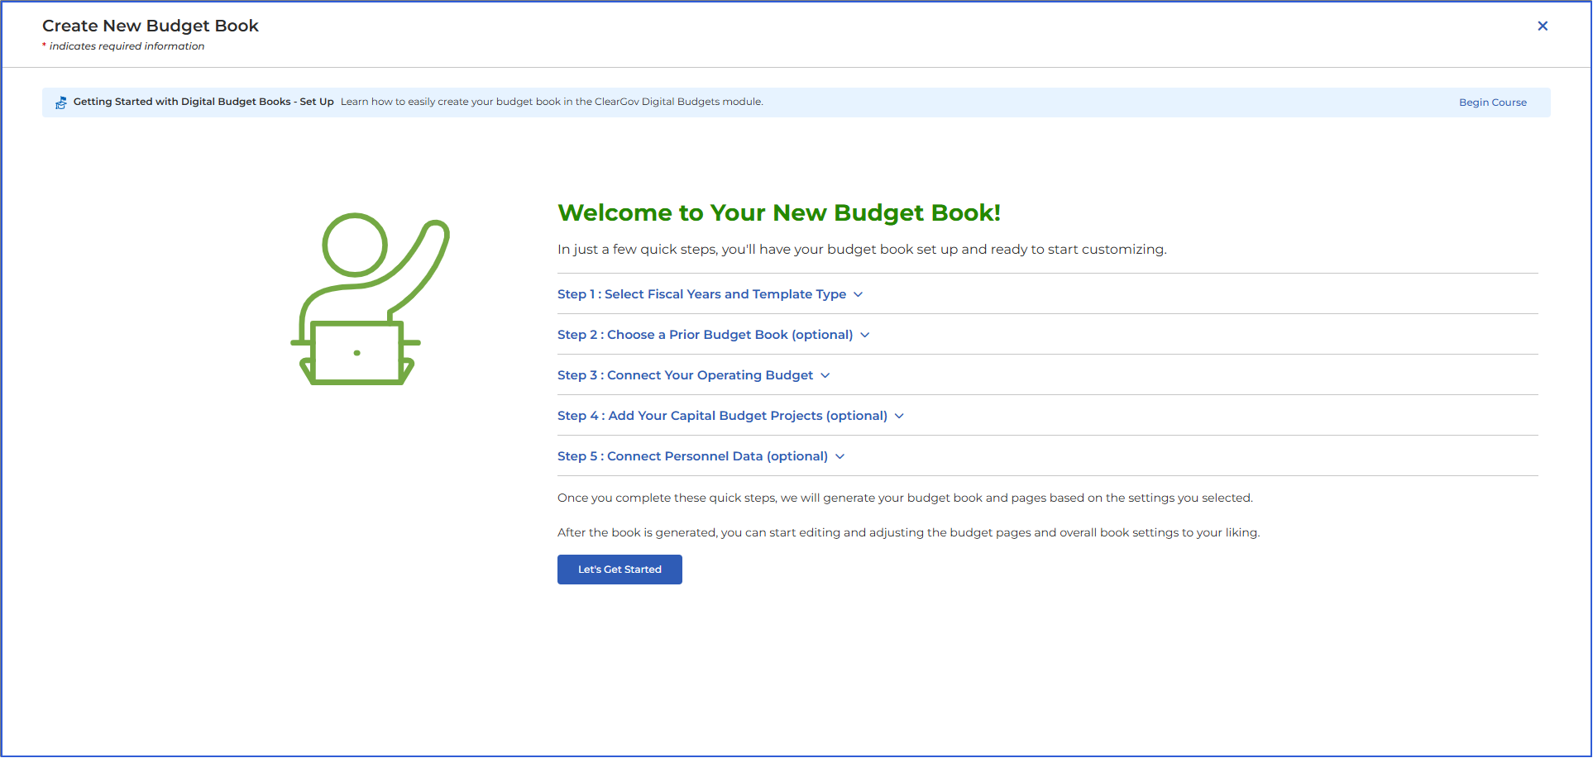Expand Step 2 chevron arrow
The image size is (1593, 758).
pos(865,335)
